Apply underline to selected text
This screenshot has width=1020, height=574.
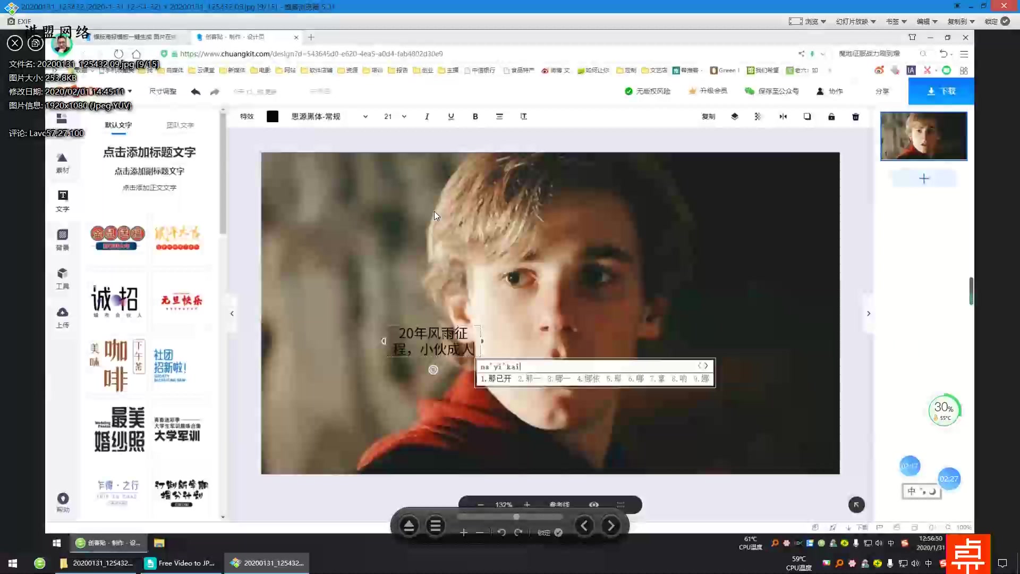coord(451,116)
